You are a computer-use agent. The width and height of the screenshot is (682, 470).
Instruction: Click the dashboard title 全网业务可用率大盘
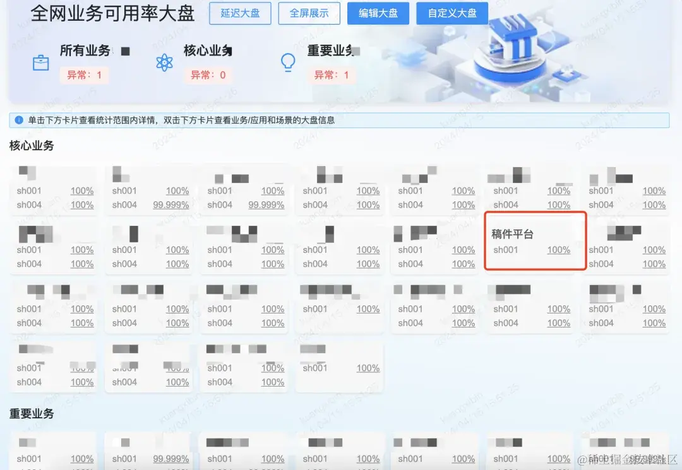tap(114, 13)
